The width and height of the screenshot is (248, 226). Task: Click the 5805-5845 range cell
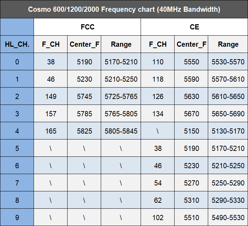pyautogui.click(x=121, y=131)
